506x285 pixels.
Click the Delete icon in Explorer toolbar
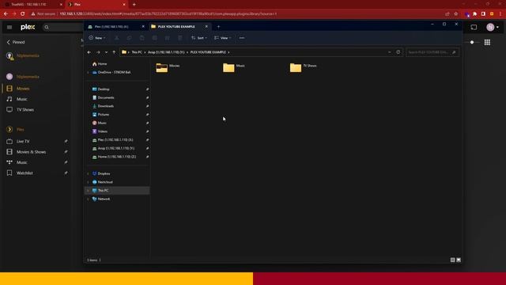pyautogui.click(x=180, y=38)
